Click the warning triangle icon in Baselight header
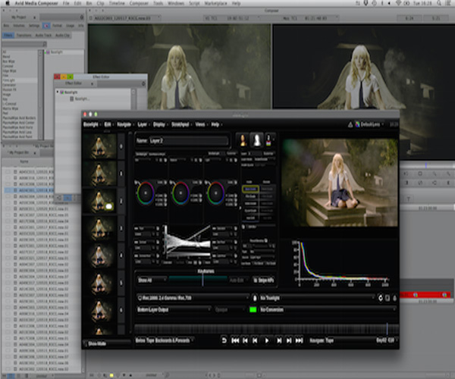Image resolution: width=455 pixels, height=379 pixels. [x=350, y=124]
